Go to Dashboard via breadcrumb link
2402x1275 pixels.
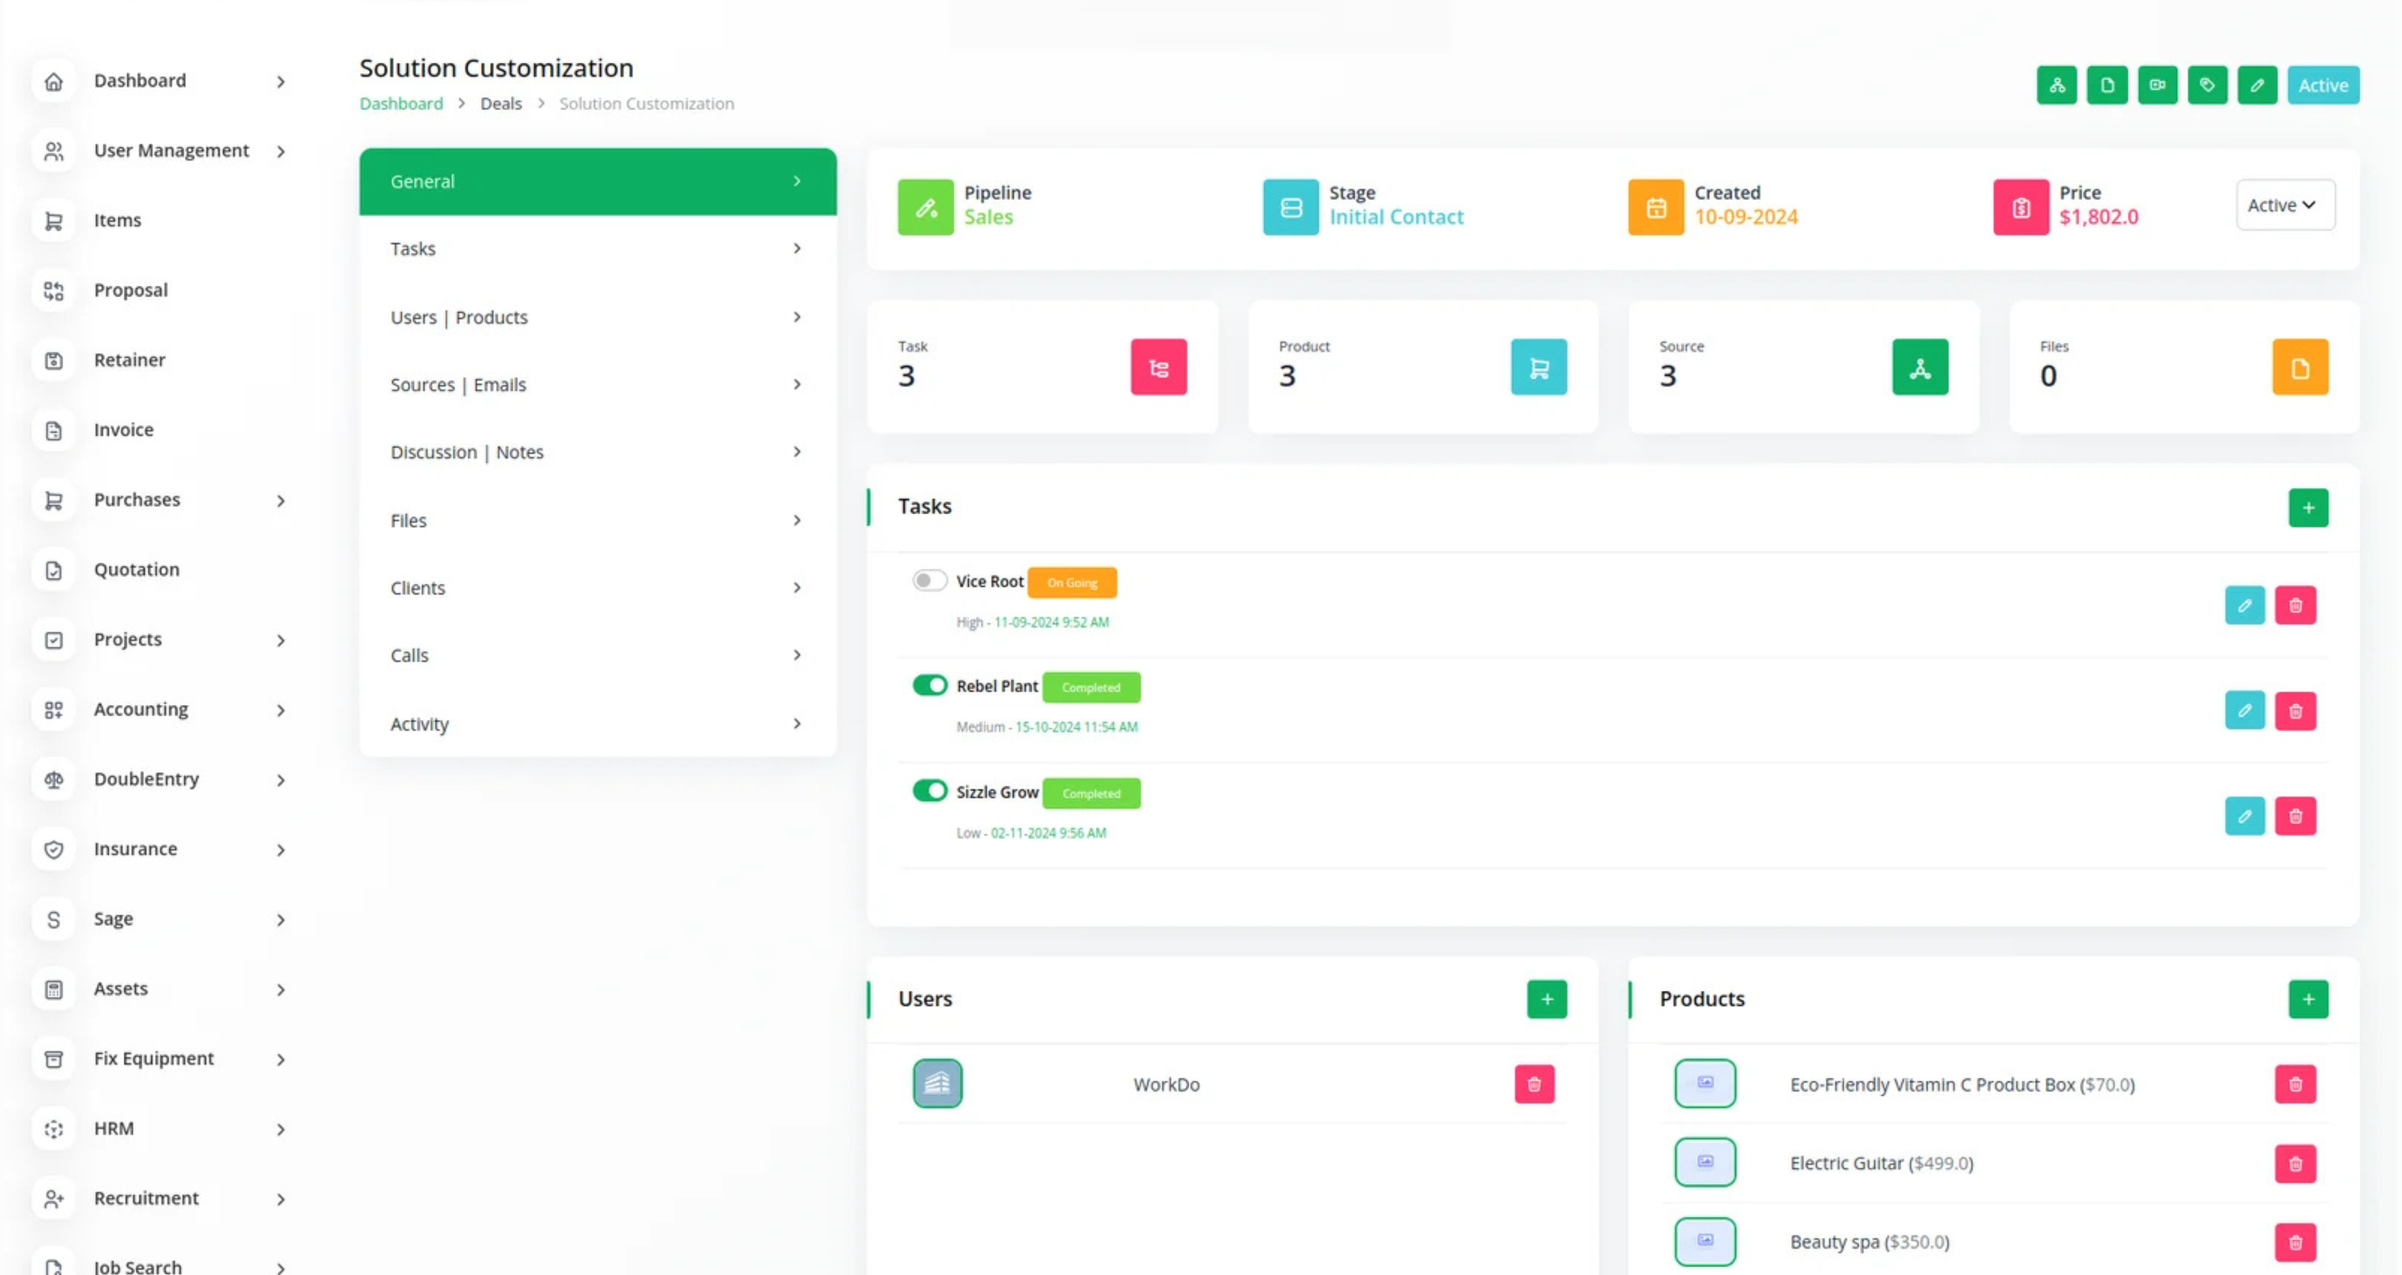(401, 103)
